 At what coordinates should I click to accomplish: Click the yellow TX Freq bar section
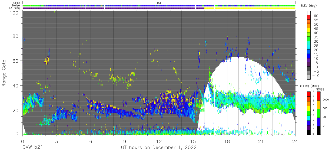click(x=250, y=8)
